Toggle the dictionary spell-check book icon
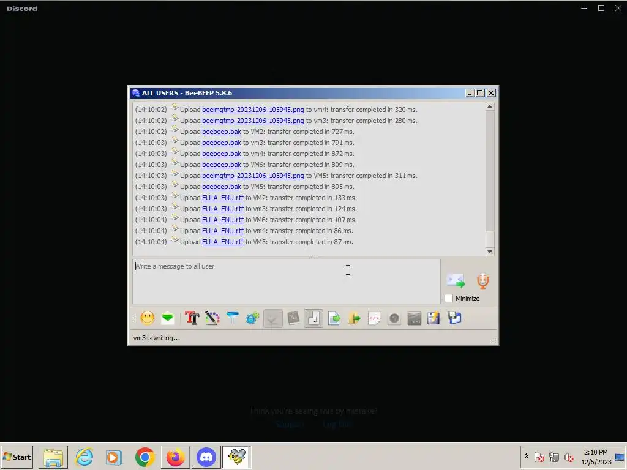The image size is (627, 470). pyautogui.click(x=293, y=318)
